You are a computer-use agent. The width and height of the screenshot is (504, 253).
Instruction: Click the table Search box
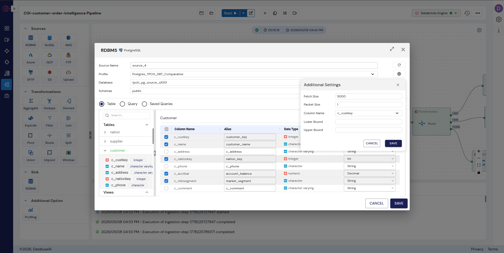click(x=127, y=115)
